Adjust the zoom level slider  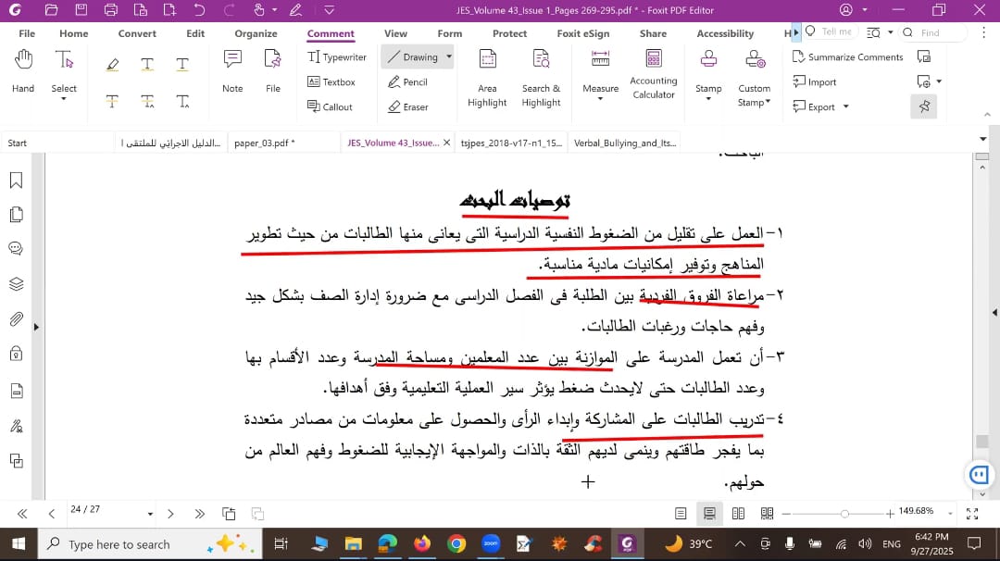844,513
